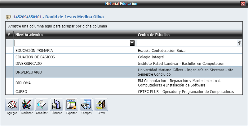248x126 pixels.
Task: Select the UNIVERSITARIO row
Action: tap(124, 72)
